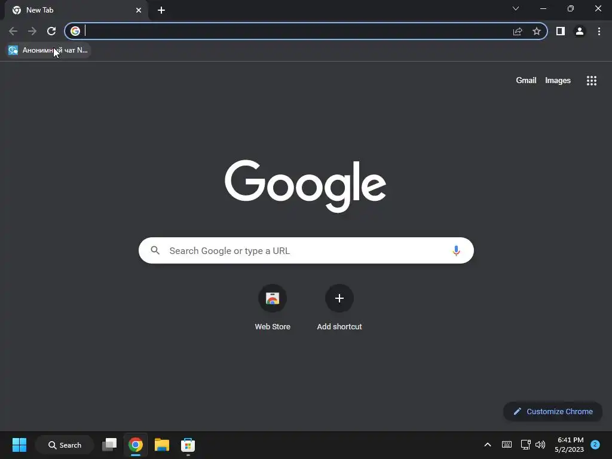
Task: Go forward with the forward arrow
Action: [x=32, y=31]
